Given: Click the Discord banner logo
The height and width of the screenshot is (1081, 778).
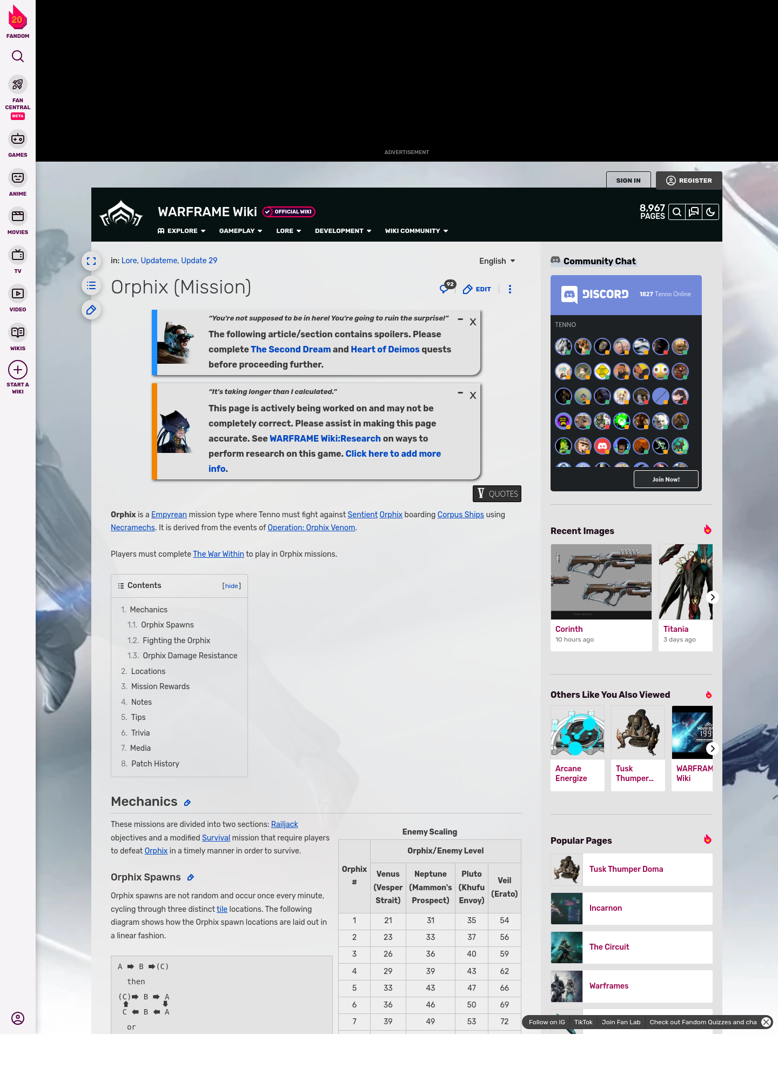Looking at the screenshot, I should pyautogui.click(x=595, y=294).
